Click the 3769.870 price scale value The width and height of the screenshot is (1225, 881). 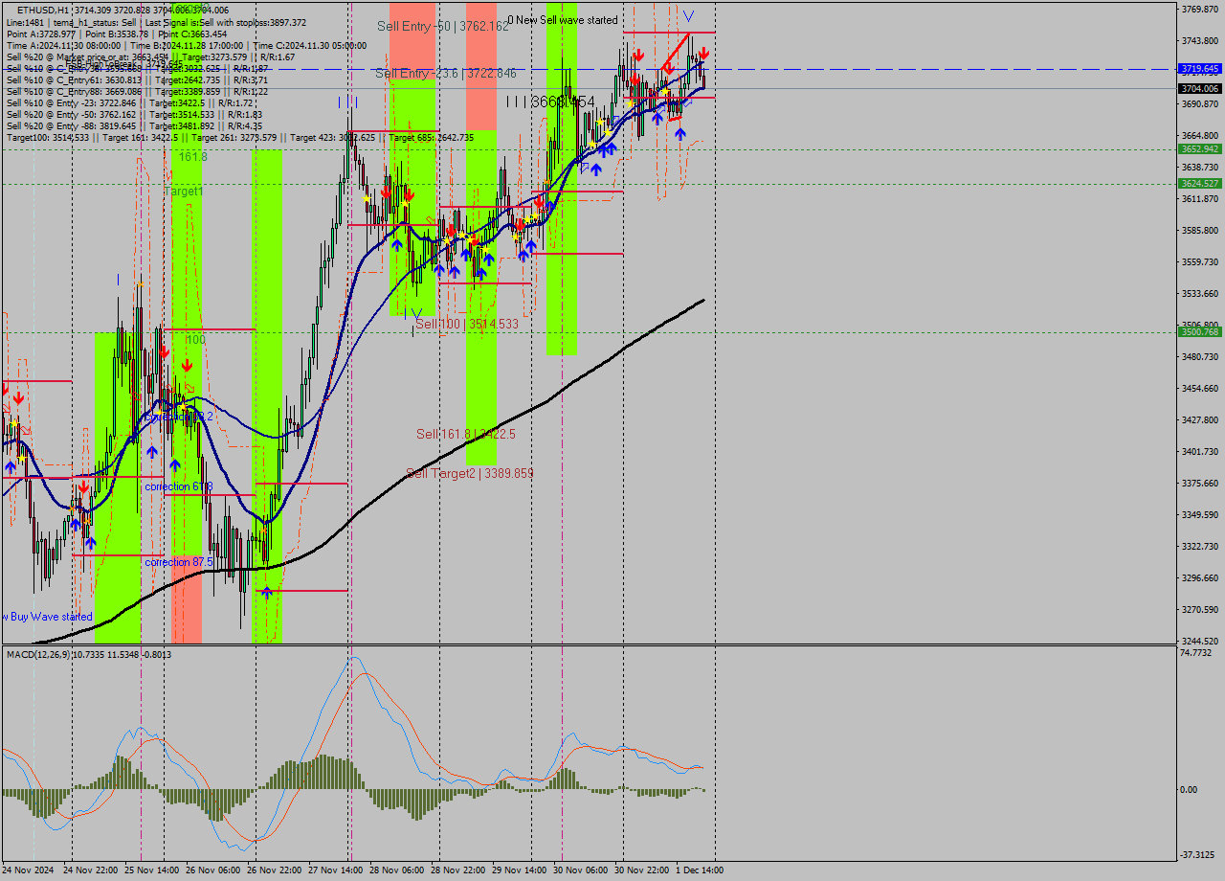(1200, 10)
